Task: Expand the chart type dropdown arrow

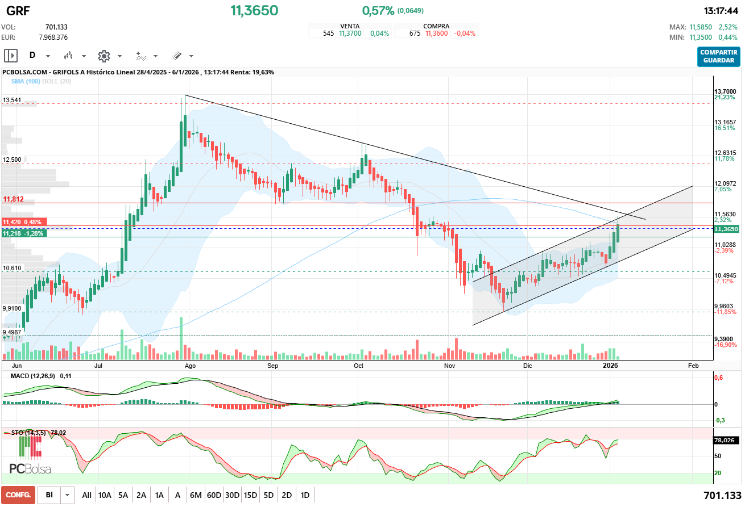Action: coord(84,56)
